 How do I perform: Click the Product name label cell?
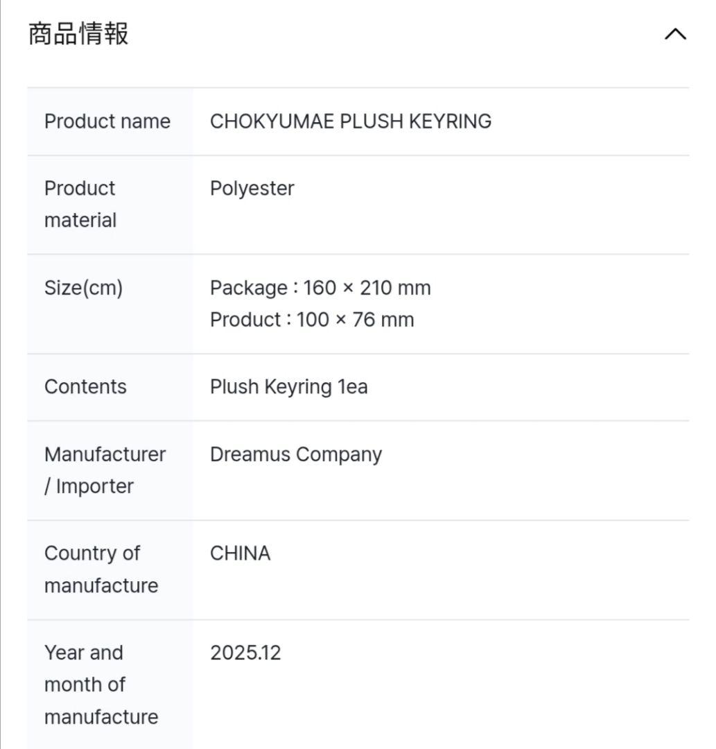pyautogui.click(x=107, y=121)
